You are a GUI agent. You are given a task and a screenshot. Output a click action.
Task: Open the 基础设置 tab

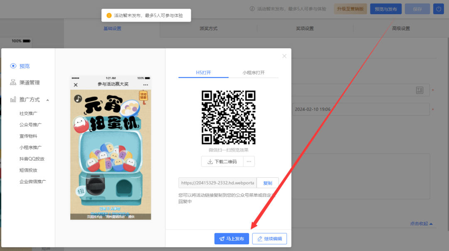point(112,28)
